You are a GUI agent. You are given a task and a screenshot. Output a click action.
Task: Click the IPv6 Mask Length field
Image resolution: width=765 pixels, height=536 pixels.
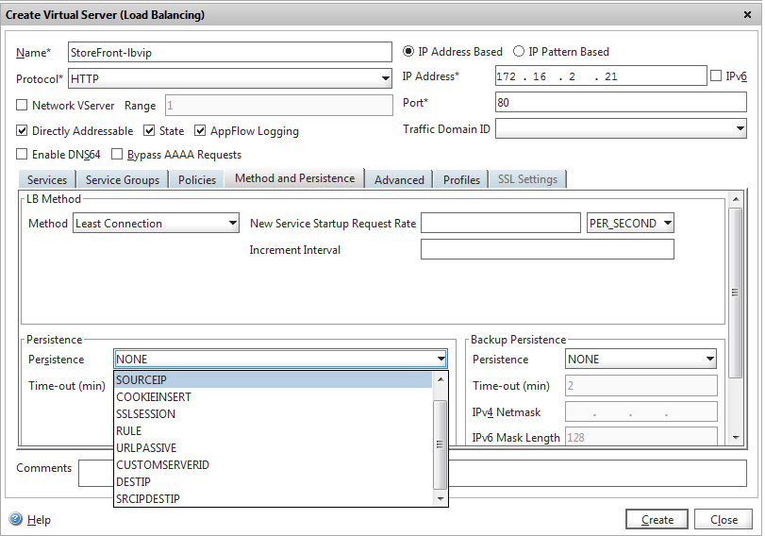pos(641,436)
